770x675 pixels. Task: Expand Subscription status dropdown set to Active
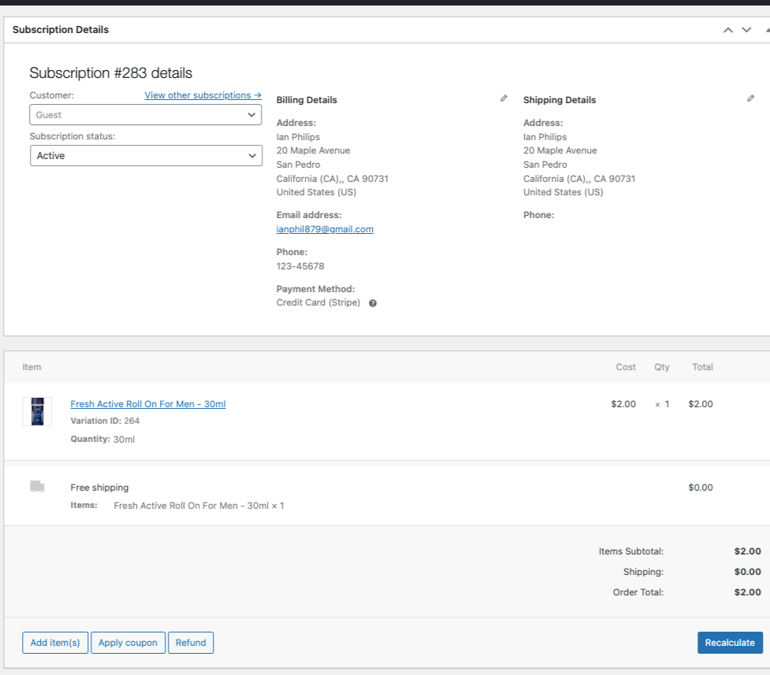point(146,156)
